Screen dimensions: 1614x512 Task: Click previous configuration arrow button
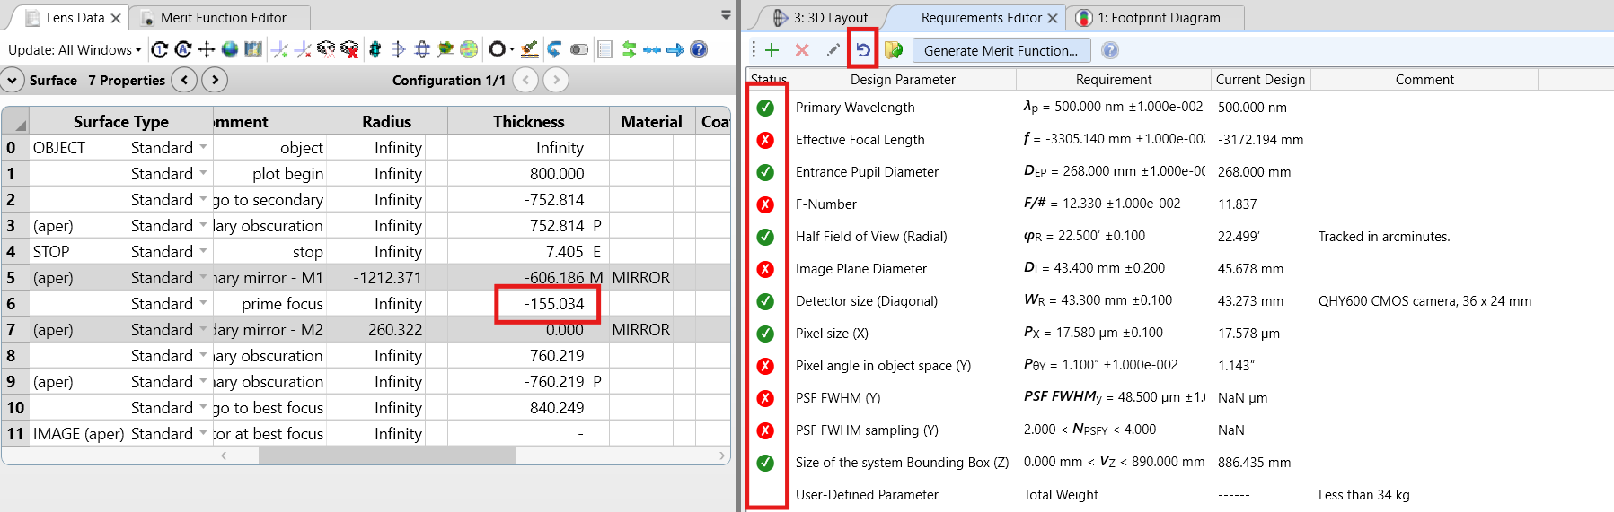tap(525, 80)
